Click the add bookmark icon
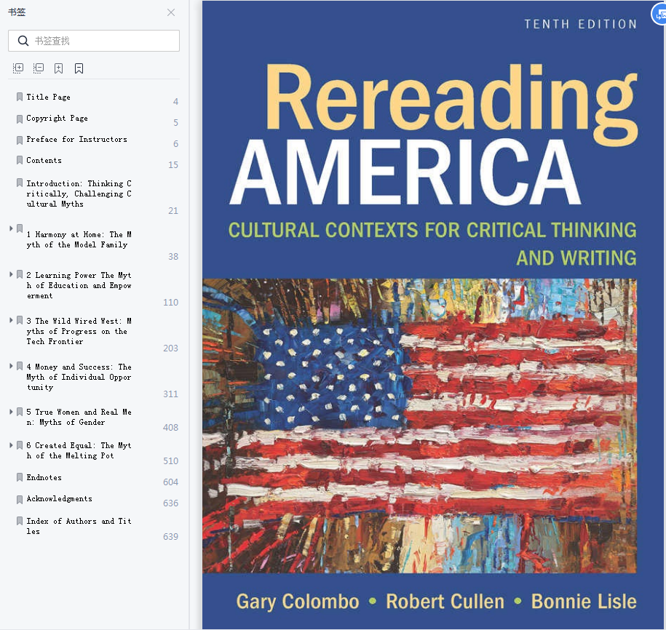The width and height of the screenshot is (666, 630). point(59,68)
